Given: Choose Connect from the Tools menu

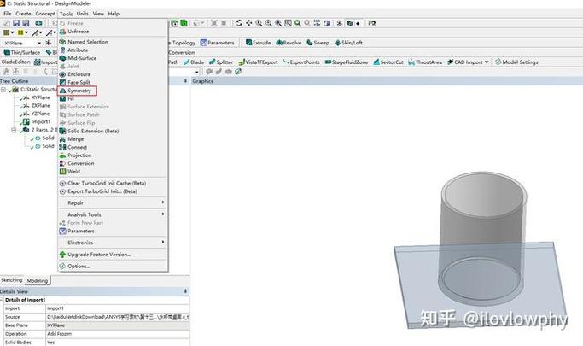Looking at the screenshot, I should point(77,147).
